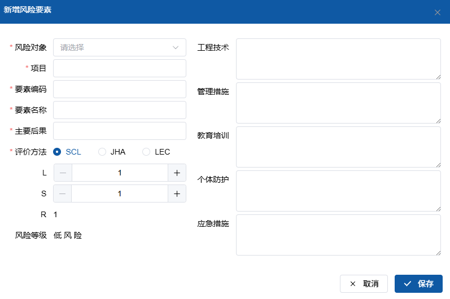Decrease the S value with minus
Viewport: 450px width, 299px height.
point(63,194)
